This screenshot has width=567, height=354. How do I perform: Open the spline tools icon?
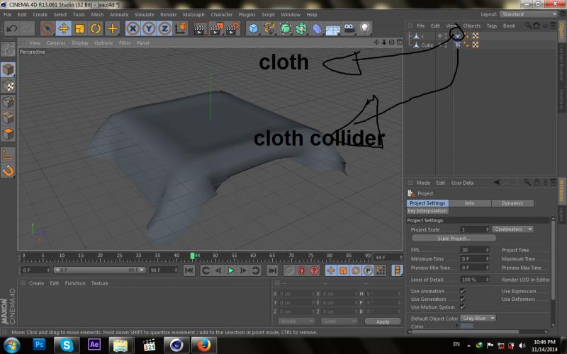(x=269, y=28)
